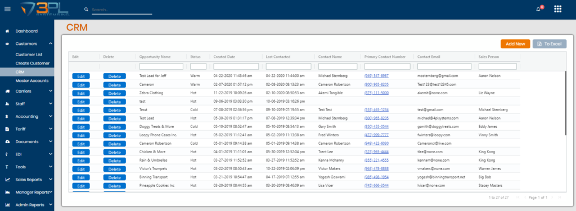Screen dimensions: 576x211
Task: Focus the top Search field
Action: point(121,10)
